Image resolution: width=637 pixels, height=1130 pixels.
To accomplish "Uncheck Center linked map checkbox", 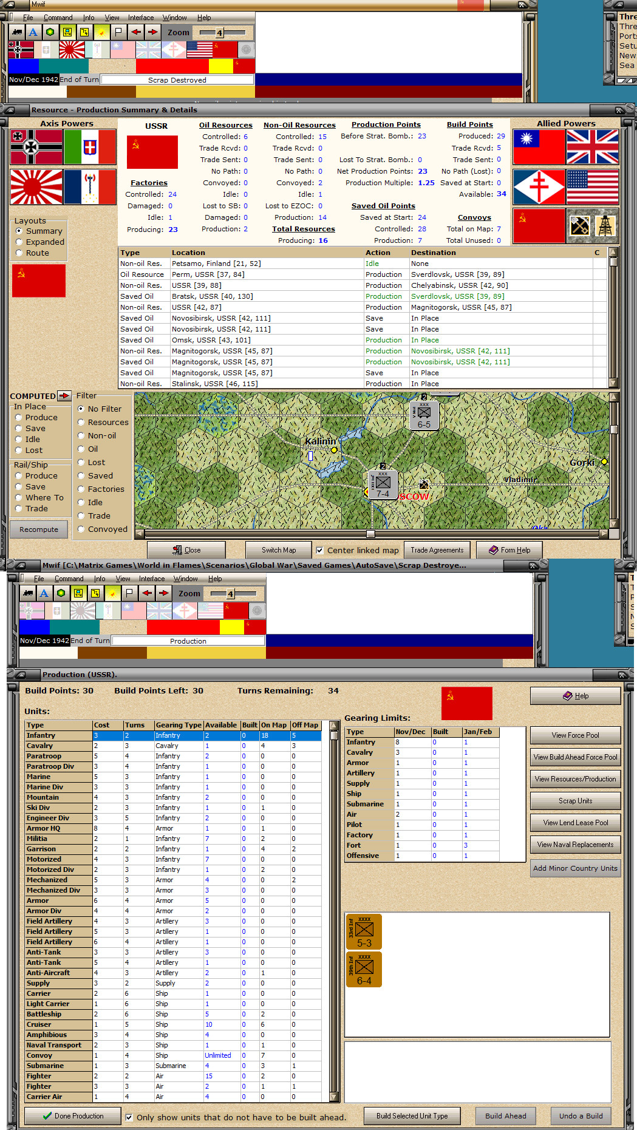I will pyautogui.click(x=319, y=550).
